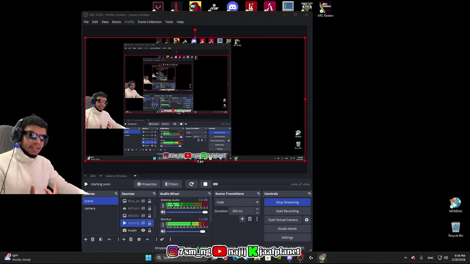Screen dimensions: 470x264
Task: Adjust the Desktop Audio volume slider
Action: pos(188,212)
